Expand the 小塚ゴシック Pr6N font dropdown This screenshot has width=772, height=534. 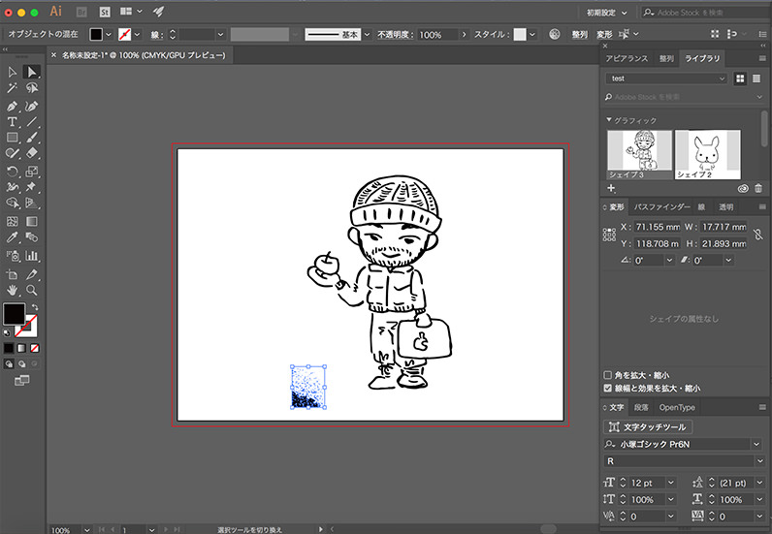click(x=756, y=444)
